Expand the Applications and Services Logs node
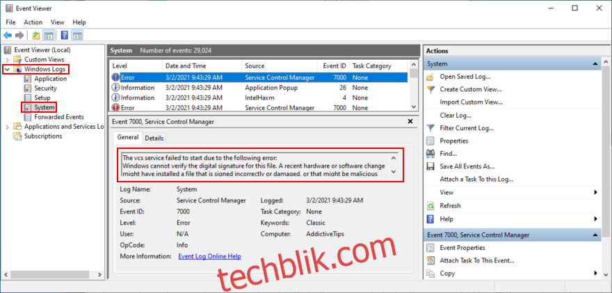The image size is (612, 293). click(7, 127)
